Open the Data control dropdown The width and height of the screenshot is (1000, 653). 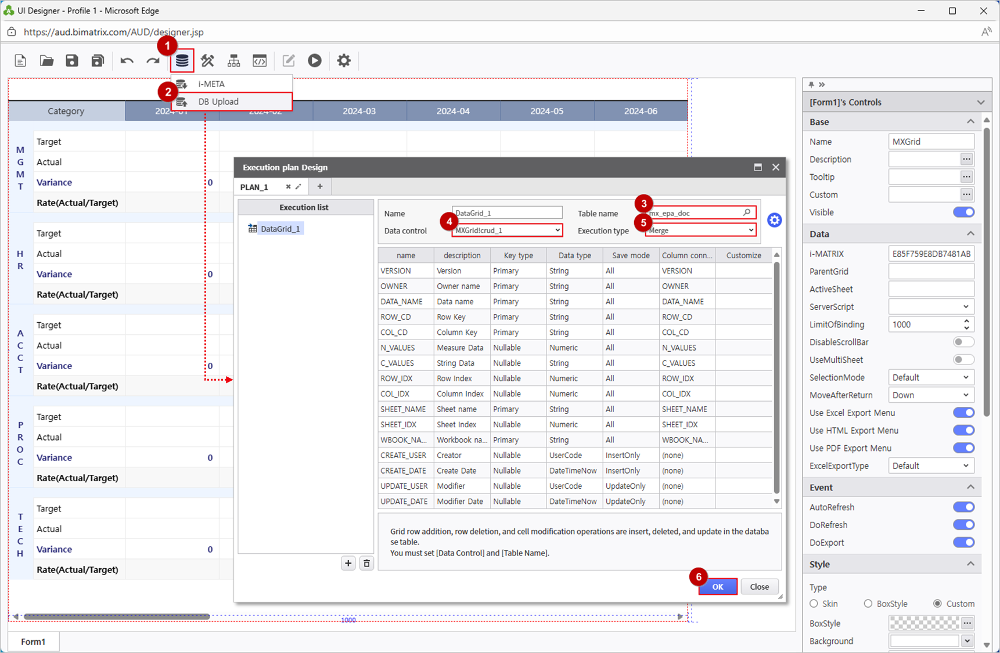coord(507,230)
